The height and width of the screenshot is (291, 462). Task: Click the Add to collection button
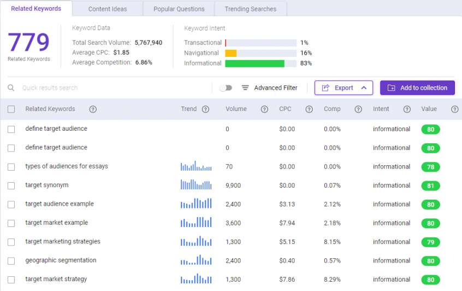click(x=417, y=88)
